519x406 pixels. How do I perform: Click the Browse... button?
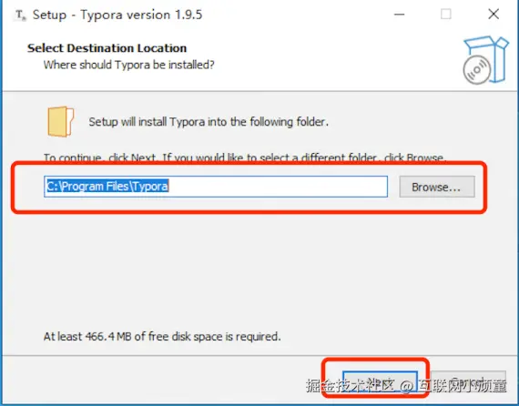(x=437, y=187)
